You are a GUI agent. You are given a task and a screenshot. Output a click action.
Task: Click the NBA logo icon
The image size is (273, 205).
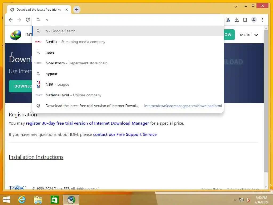(x=38, y=84)
